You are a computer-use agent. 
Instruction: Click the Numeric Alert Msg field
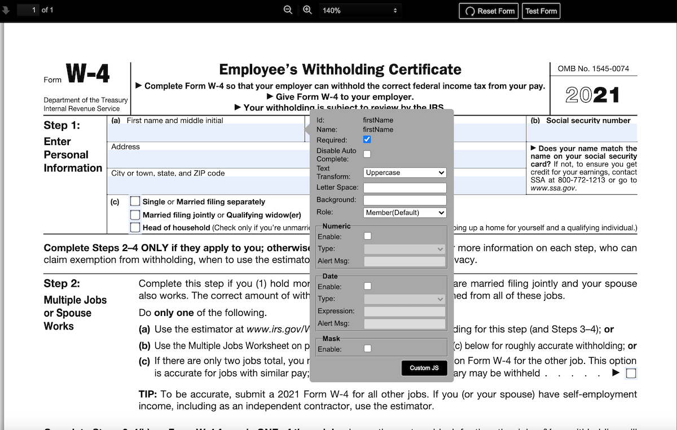pos(405,261)
